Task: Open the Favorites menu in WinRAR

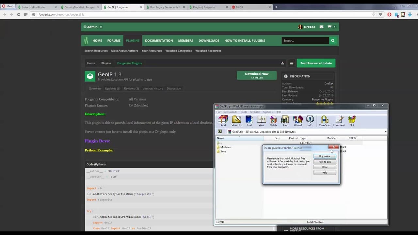Action: [x=255, y=112]
